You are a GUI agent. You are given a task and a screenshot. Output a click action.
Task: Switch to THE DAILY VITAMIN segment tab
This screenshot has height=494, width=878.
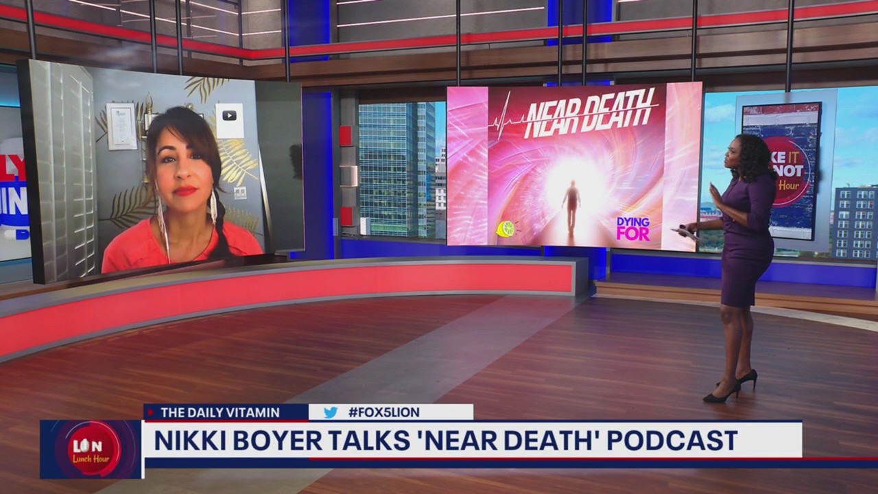219,412
